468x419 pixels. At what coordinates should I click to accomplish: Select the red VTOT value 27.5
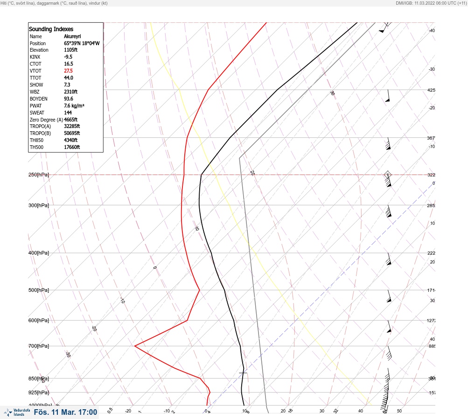click(68, 71)
